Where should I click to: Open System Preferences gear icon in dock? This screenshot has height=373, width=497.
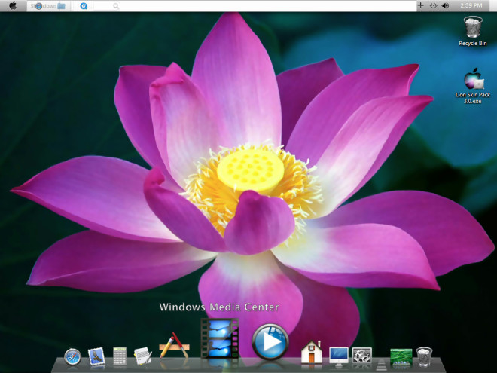coord(362,356)
